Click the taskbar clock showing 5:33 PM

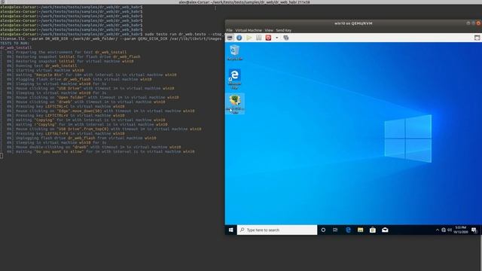pyautogui.click(x=461, y=230)
